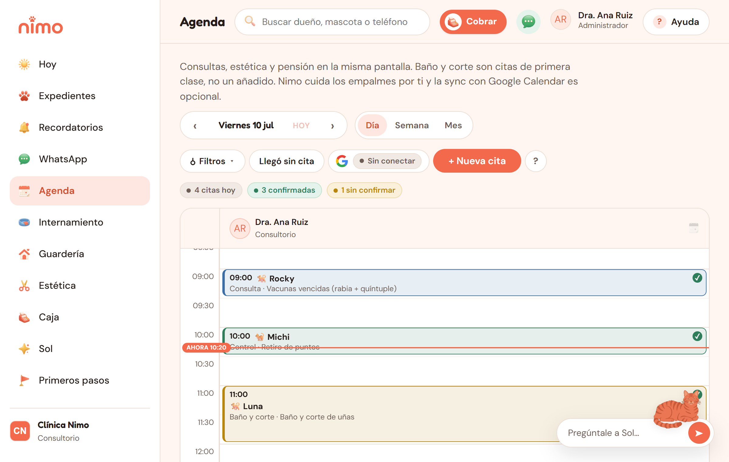
Task: Click the calendar icon in Dra. Ana Ruiz column
Action: (694, 228)
